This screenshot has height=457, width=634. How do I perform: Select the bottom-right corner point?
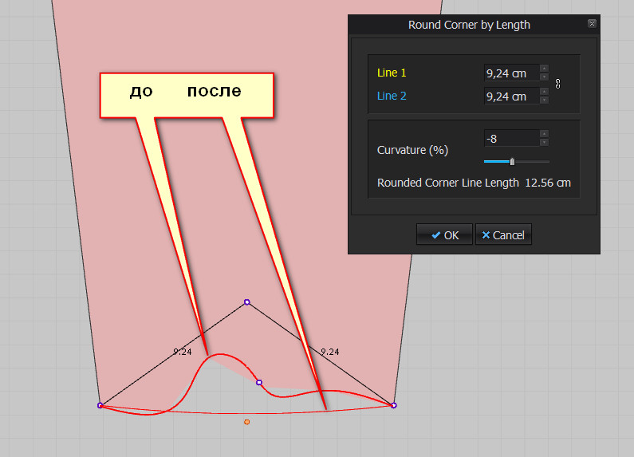pos(394,405)
